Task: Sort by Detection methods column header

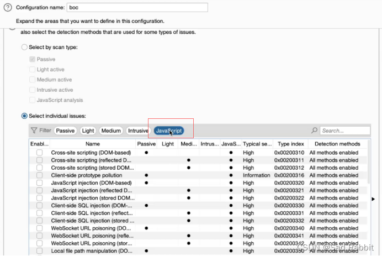Action: [x=337, y=144]
